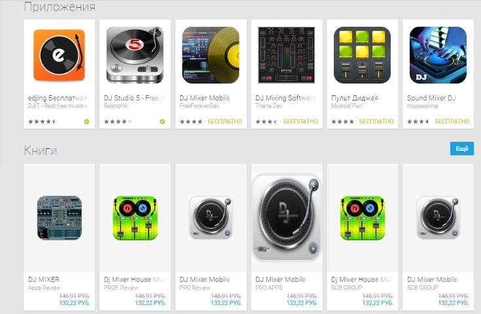Open the Beatronik developer link

point(116,106)
